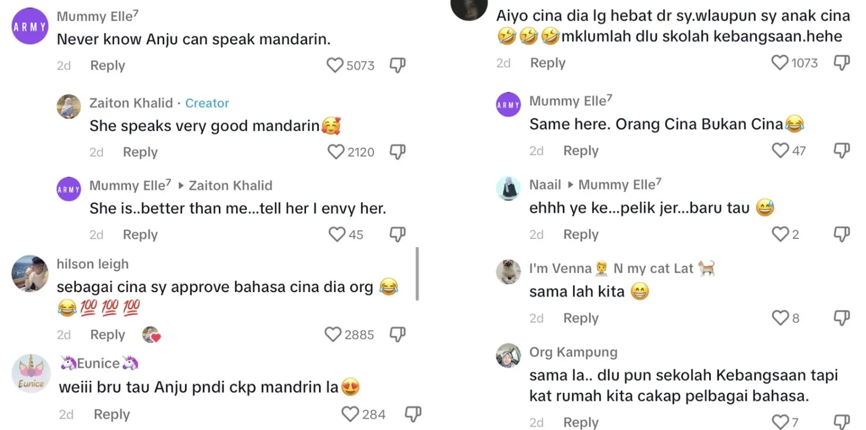The height and width of the screenshot is (430, 866).
Task: Click Eunice's unicorn avatar
Action: [x=31, y=373]
